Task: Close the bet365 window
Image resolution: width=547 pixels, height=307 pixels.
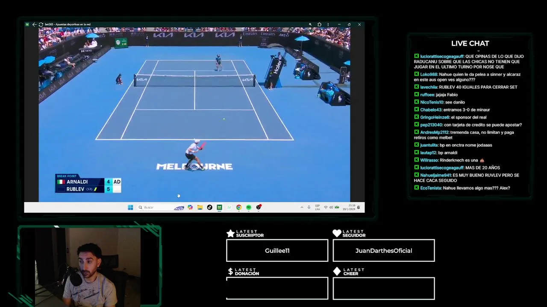Action: [x=359, y=24]
